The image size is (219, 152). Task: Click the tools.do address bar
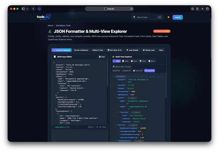109,9
